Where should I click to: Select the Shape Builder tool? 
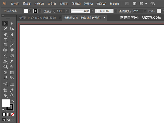point(5,66)
